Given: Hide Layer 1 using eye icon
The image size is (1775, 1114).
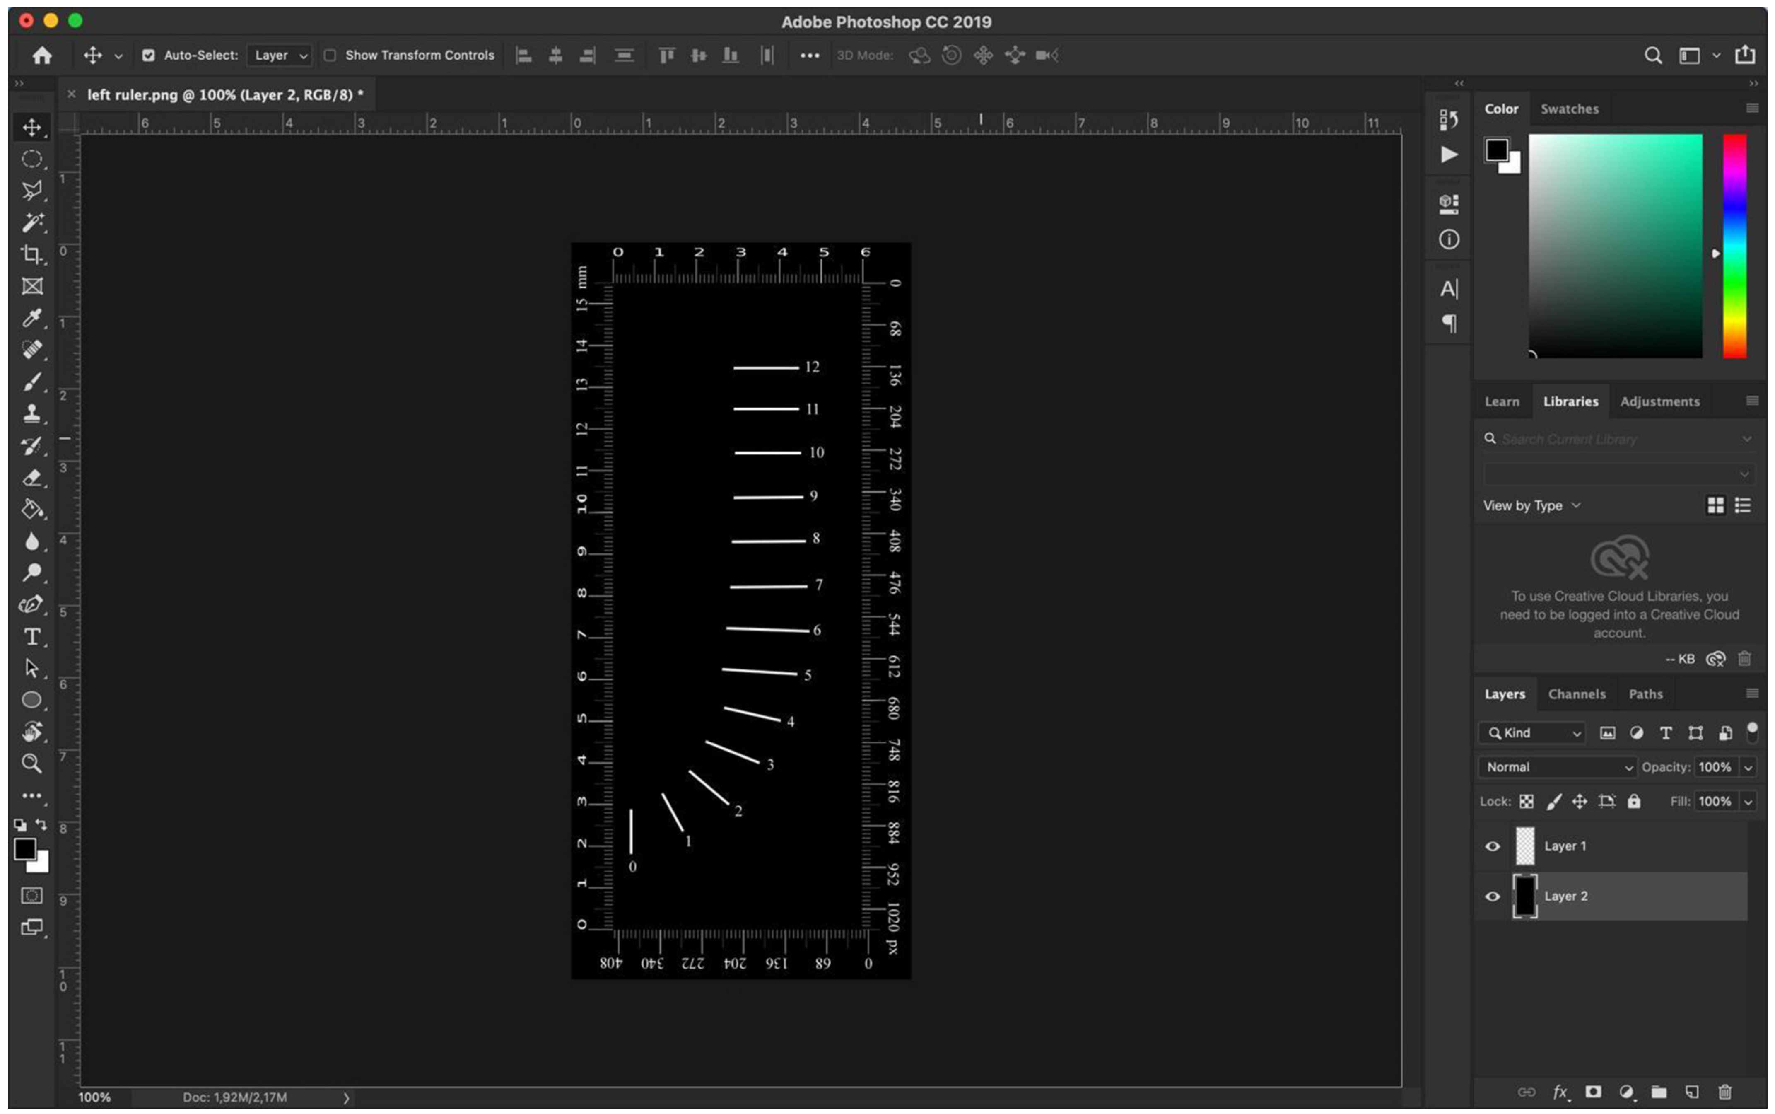Looking at the screenshot, I should (x=1492, y=846).
